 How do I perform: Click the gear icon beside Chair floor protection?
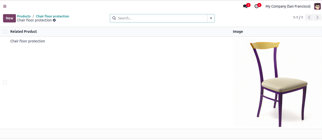(x=54, y=20)
